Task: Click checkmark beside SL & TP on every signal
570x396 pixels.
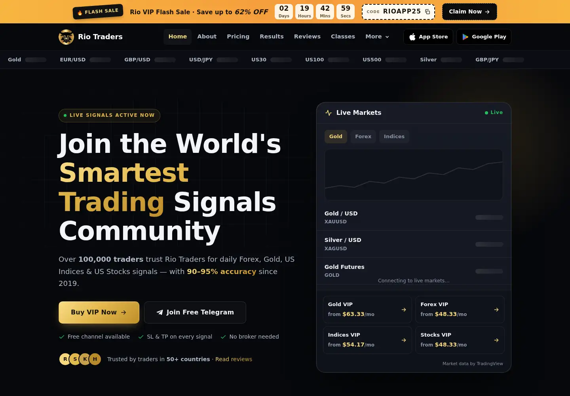Action: point(141,337)
